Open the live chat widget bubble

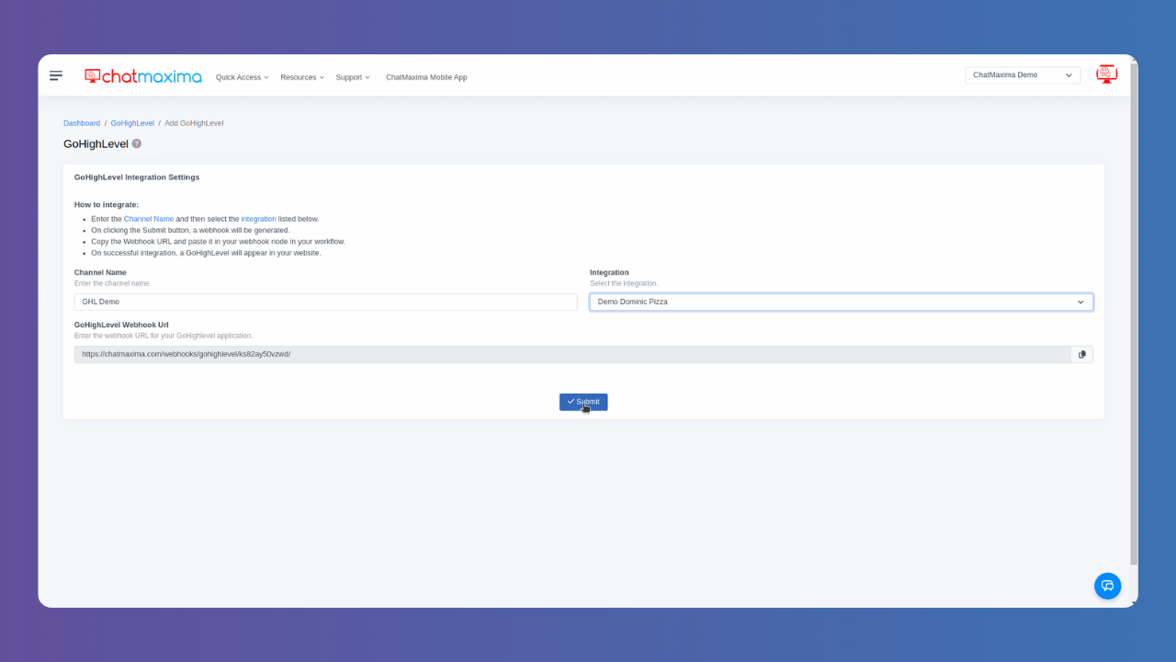click(1107, 586)
